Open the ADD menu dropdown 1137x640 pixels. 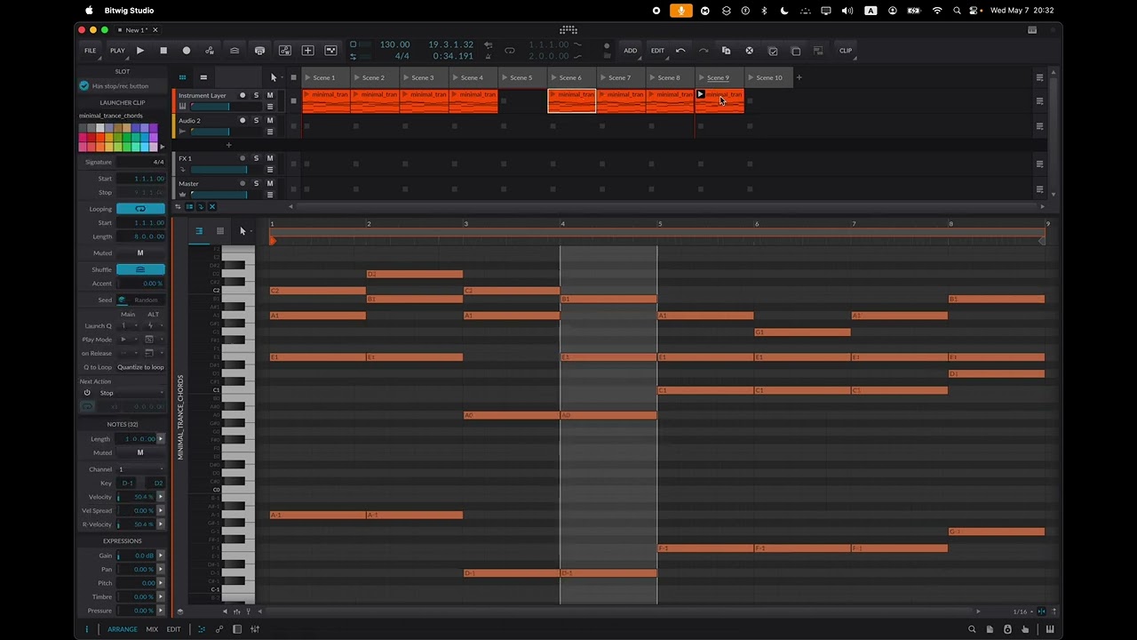630,51
